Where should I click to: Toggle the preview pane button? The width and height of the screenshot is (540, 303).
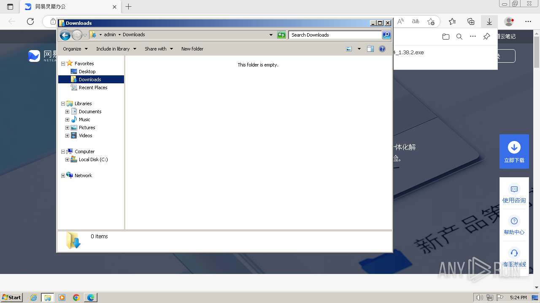coord(370,49)
